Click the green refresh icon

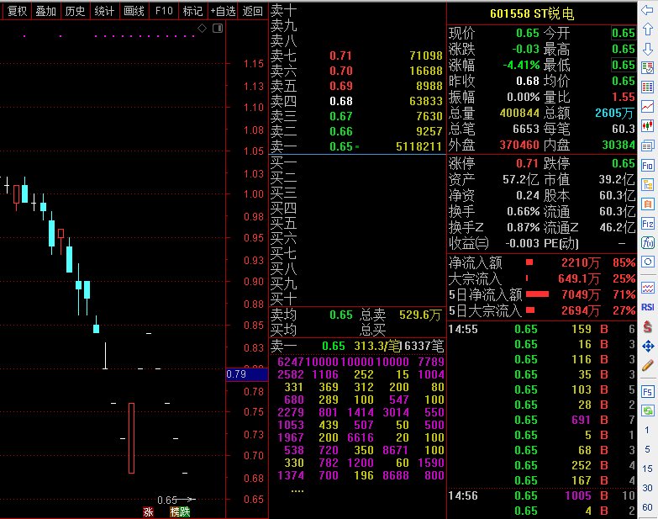click(x=648, y=410)
